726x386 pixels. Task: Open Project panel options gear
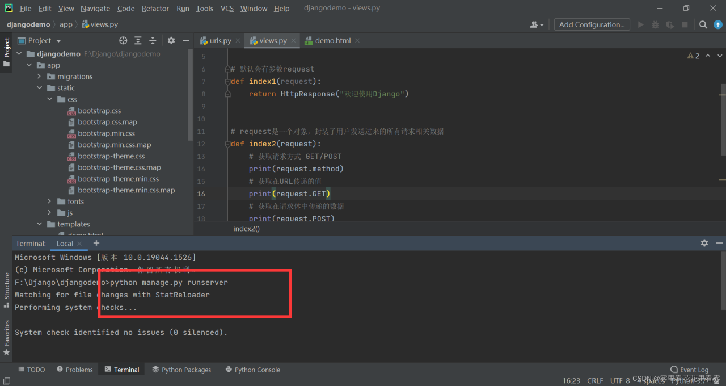(x=171, y=40)
